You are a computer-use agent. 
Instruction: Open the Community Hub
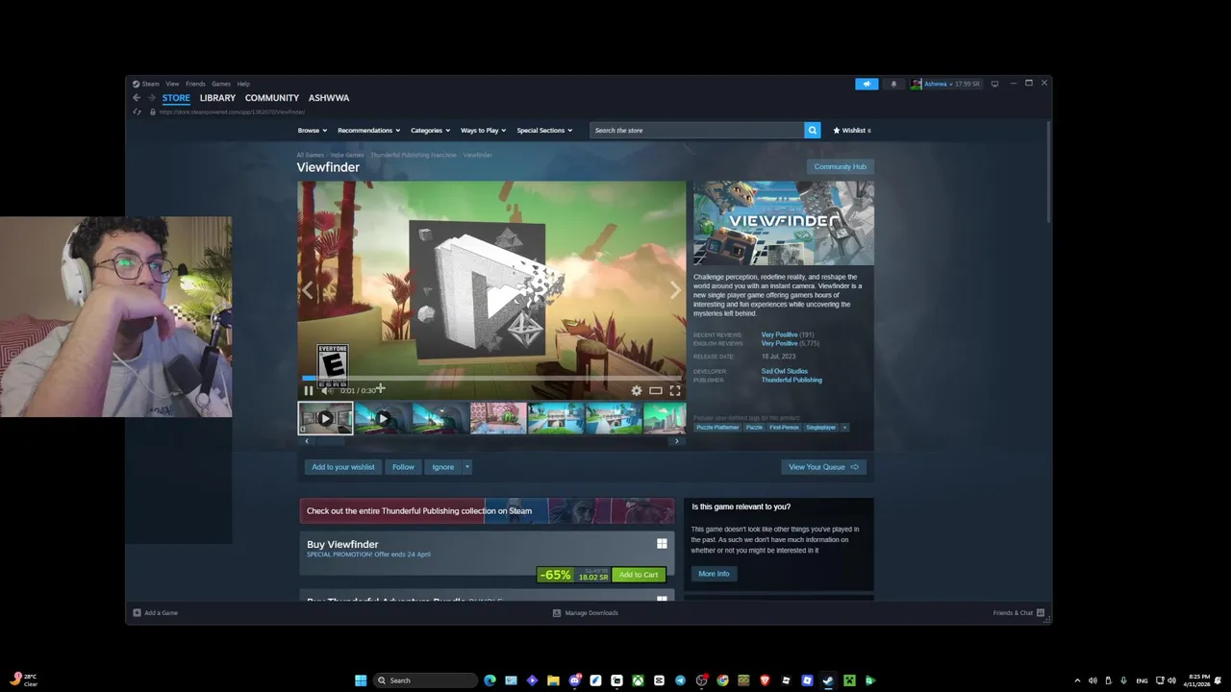(x=841, y=166)
